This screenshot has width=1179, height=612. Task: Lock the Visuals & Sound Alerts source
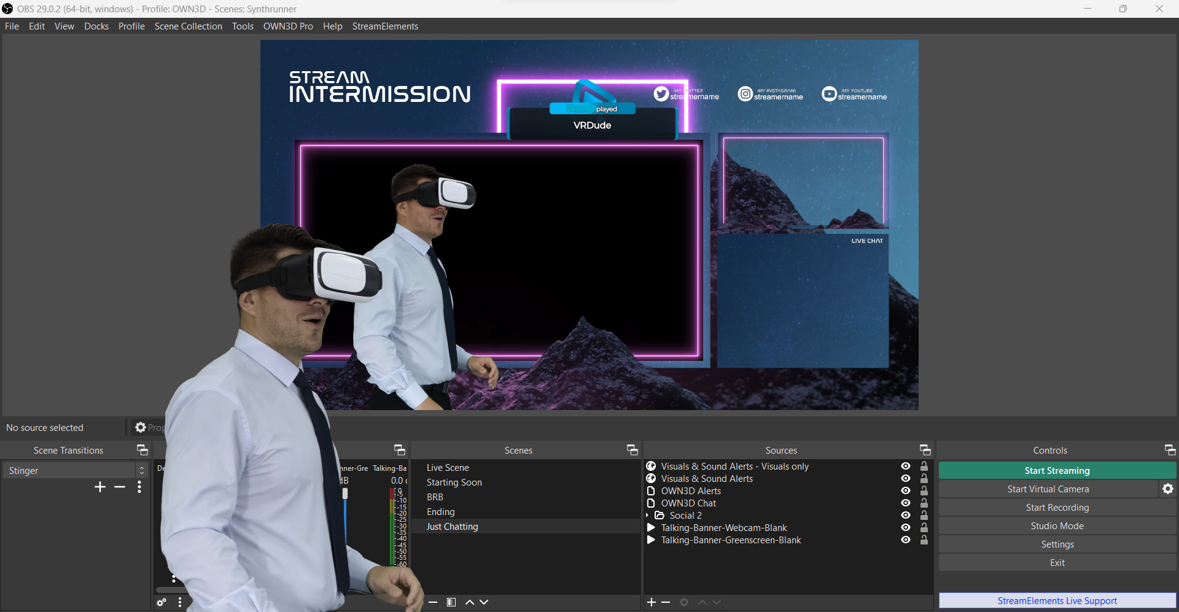(924, 478)
